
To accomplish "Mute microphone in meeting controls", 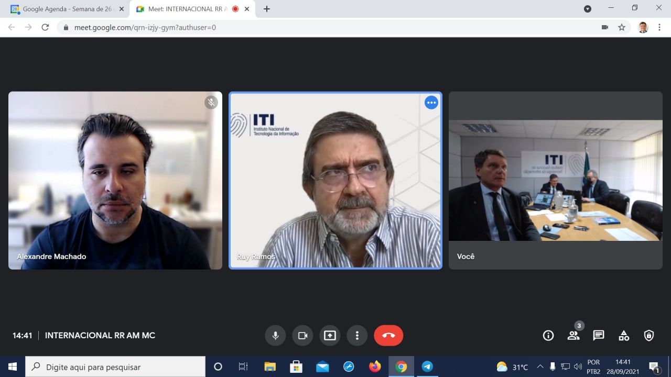I will tap(275, 336).
